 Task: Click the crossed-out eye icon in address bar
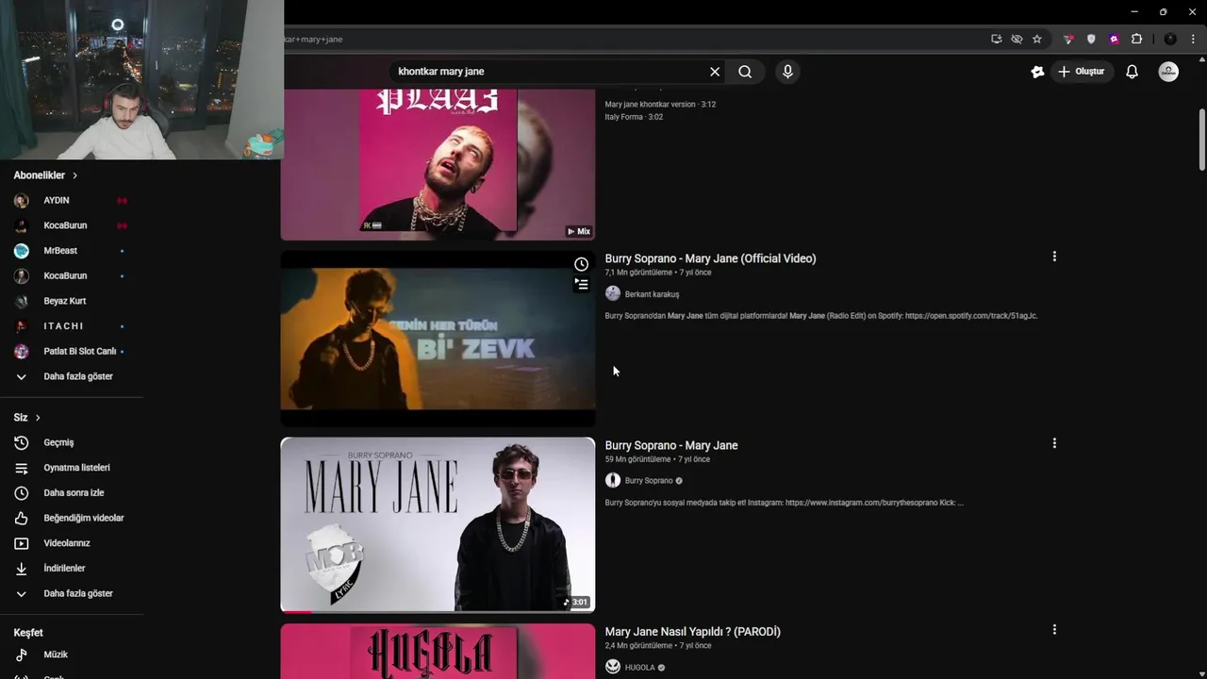click(x=1017, y=40)
